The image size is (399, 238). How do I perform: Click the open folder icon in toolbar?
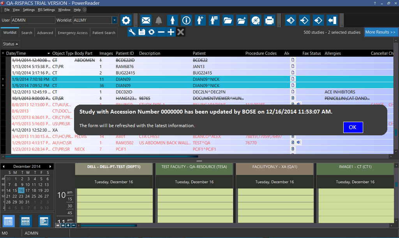[x=228, y=20]
